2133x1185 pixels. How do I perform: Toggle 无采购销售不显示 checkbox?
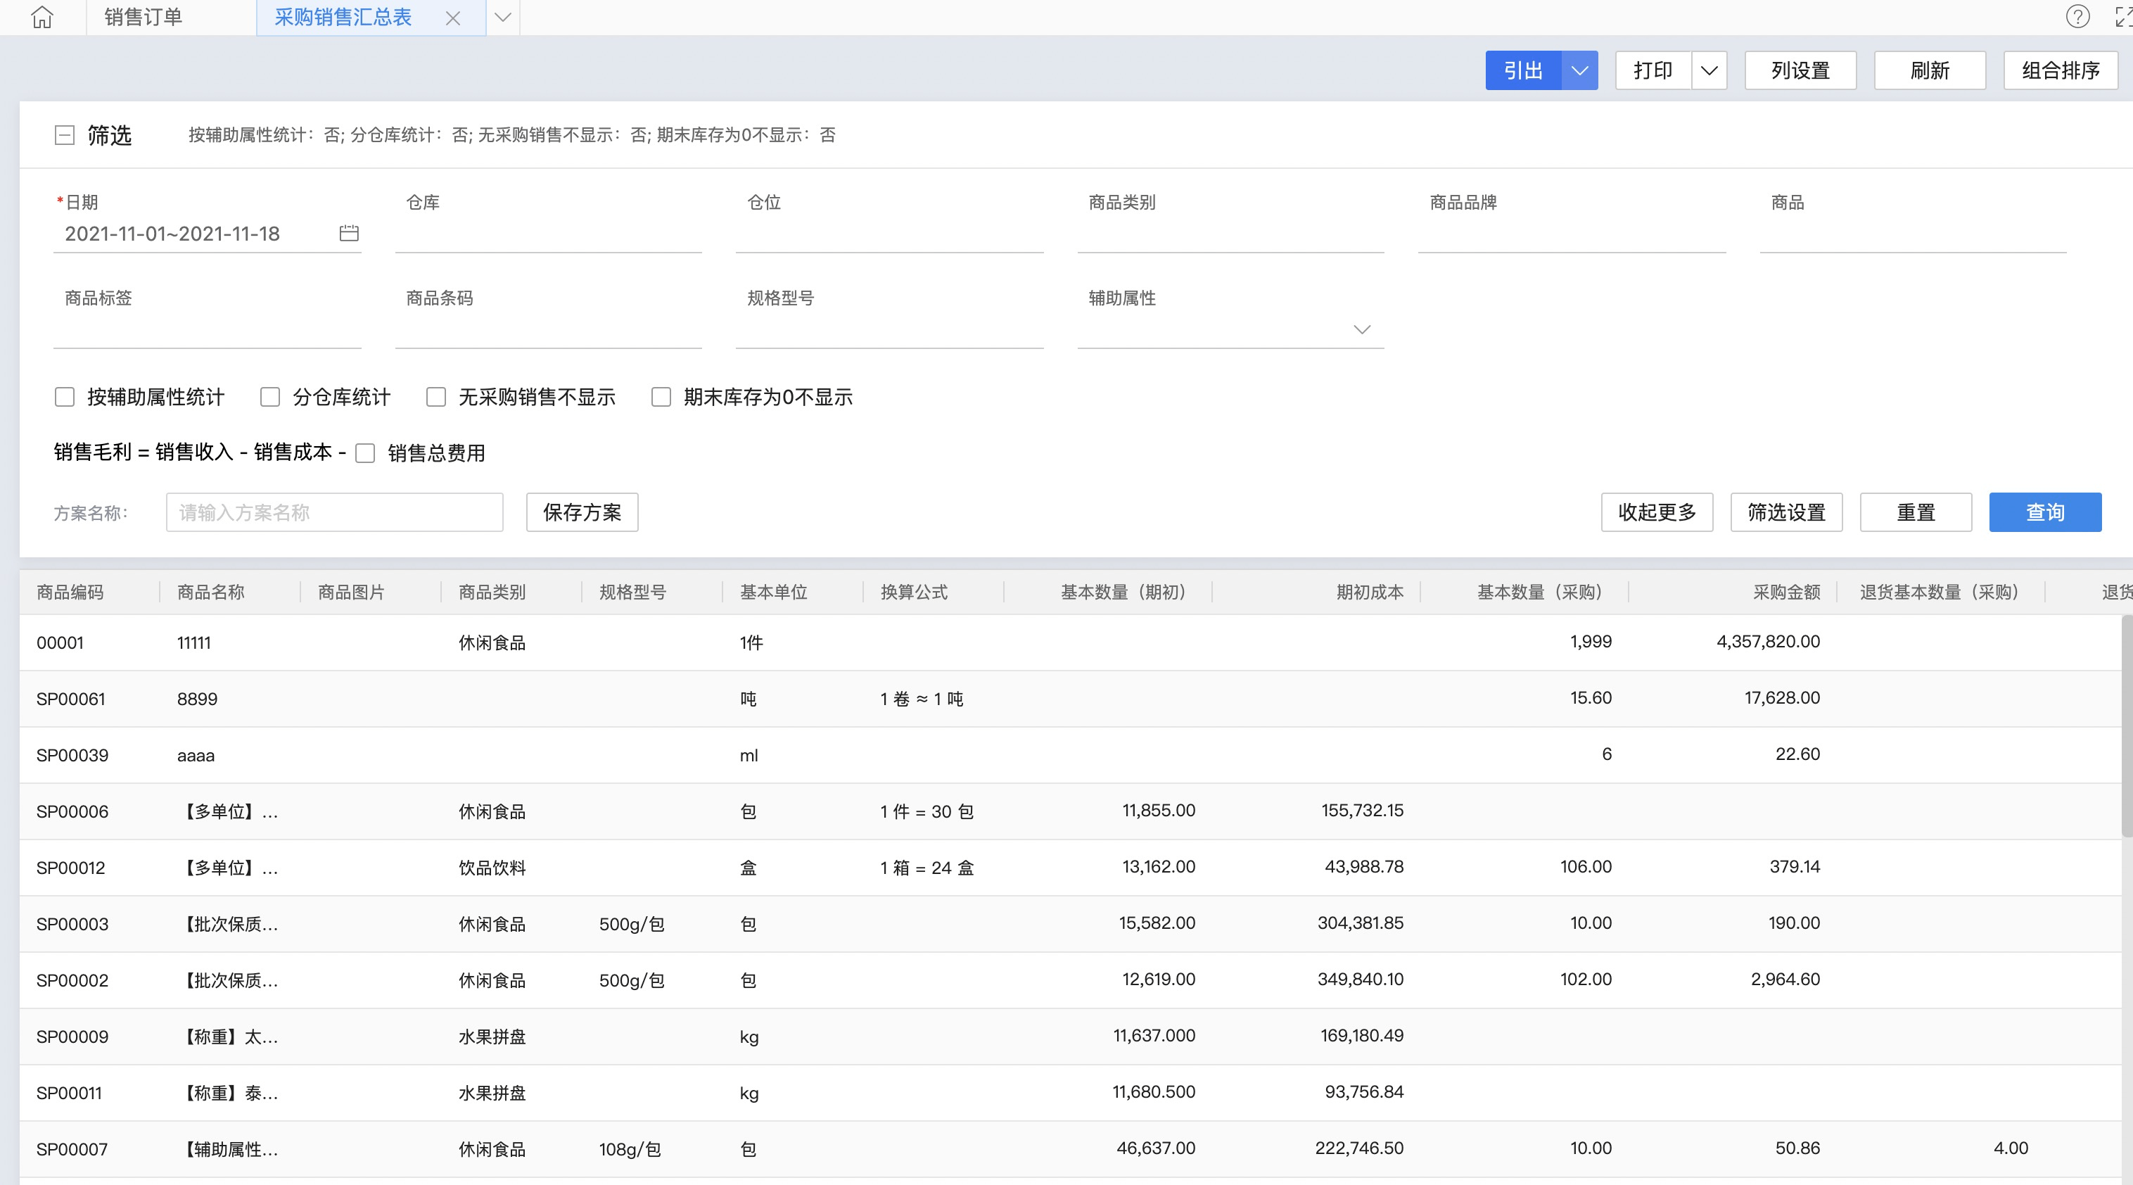click(x=436, y=398)
